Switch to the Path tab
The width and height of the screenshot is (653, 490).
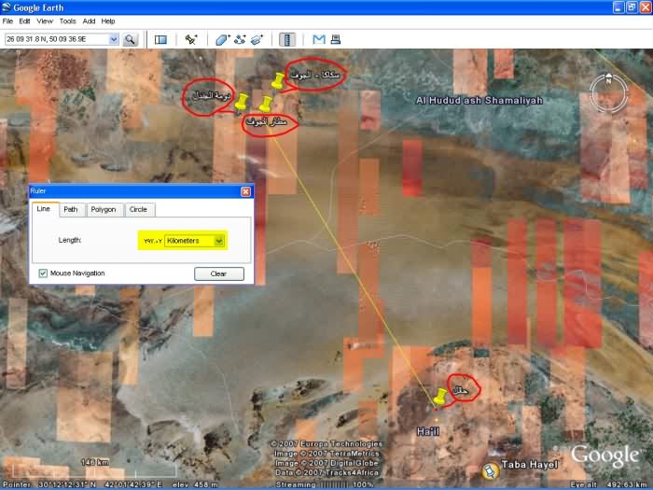click(71, 210)
